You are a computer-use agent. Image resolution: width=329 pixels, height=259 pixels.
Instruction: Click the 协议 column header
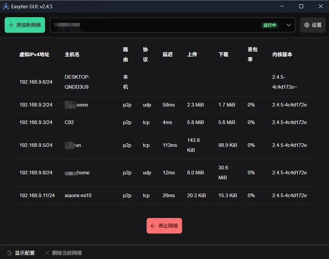pos(145,55)
